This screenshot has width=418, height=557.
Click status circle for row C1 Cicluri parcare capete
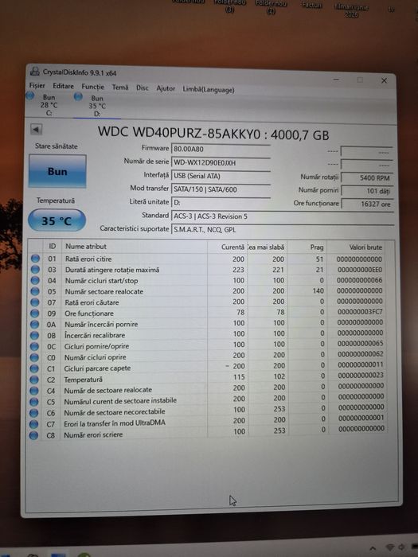(34, 368)
